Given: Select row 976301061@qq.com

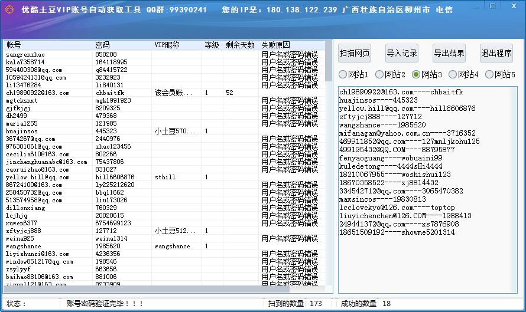Looking at the screenshot, I should [164, 146].
